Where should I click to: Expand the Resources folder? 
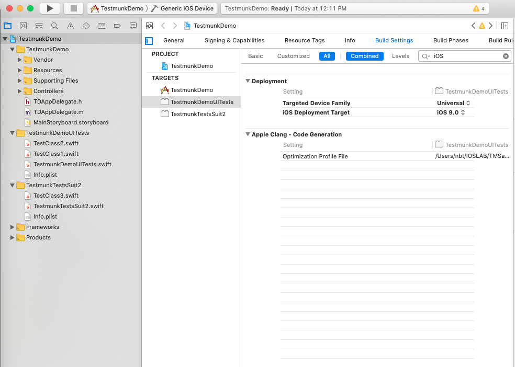[x=19, y=70]
